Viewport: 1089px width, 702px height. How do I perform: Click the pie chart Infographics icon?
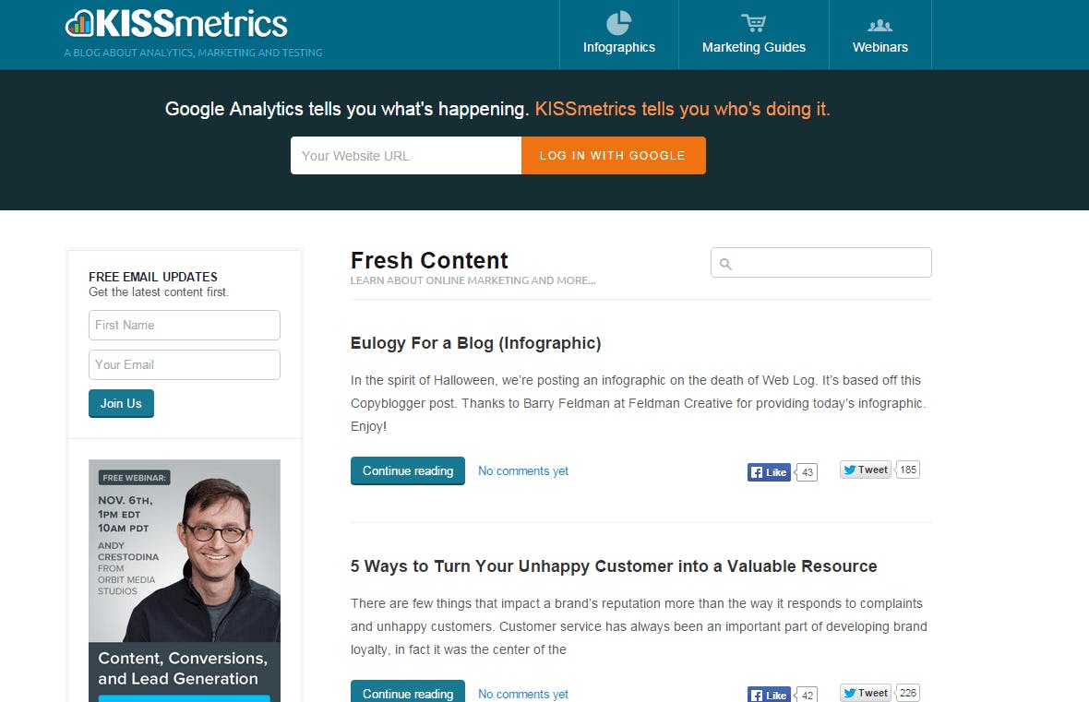pyautogui.click(x=618, y=24)
